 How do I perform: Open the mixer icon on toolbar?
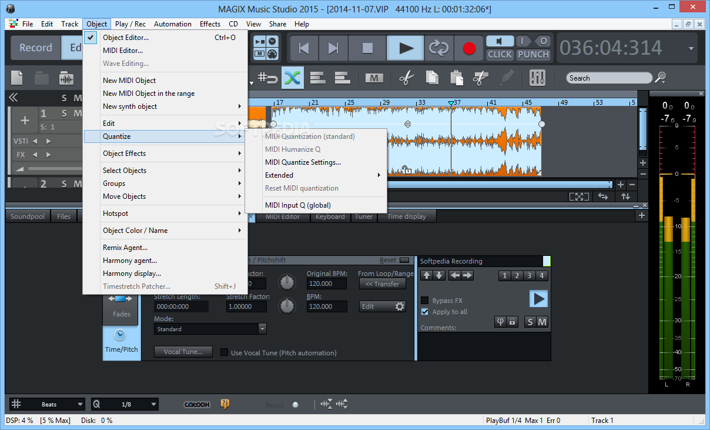[537, 78]
